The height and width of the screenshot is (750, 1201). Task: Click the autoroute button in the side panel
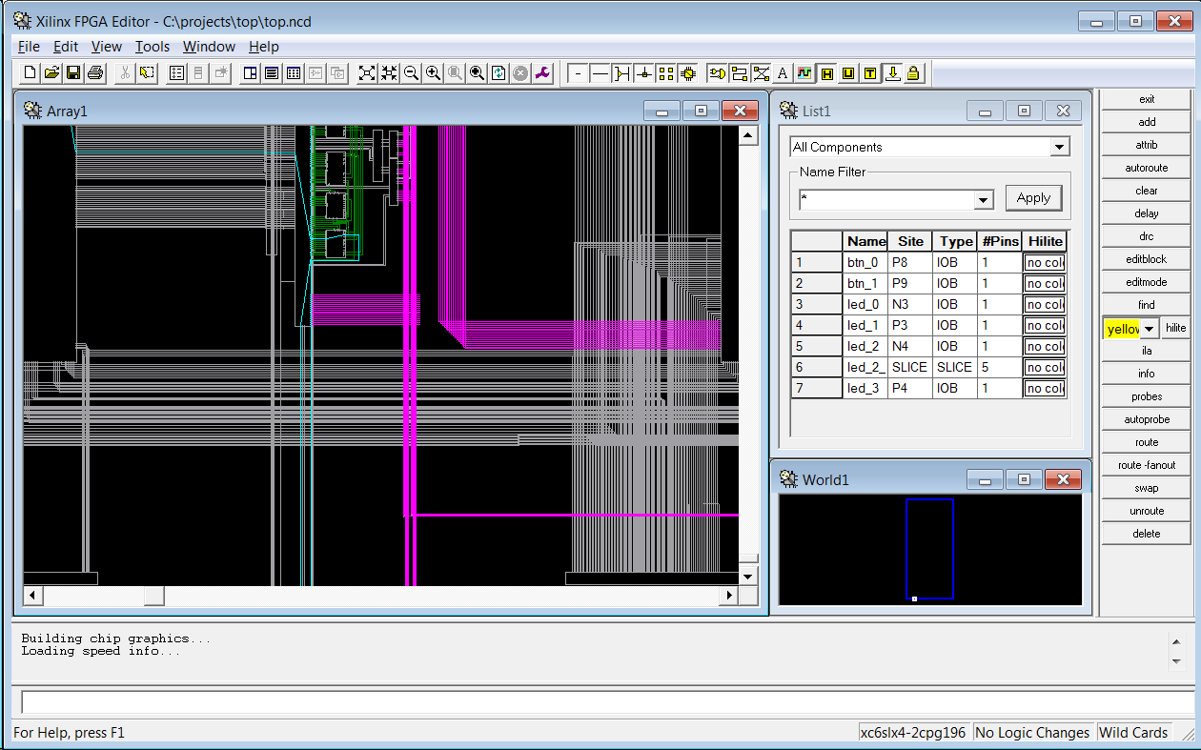coord(1147,168)
